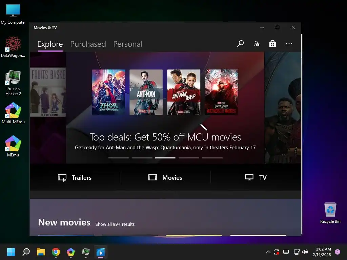Open the Windows Start menu
This screenshot has width=347, height=260.
coord(11,252)
